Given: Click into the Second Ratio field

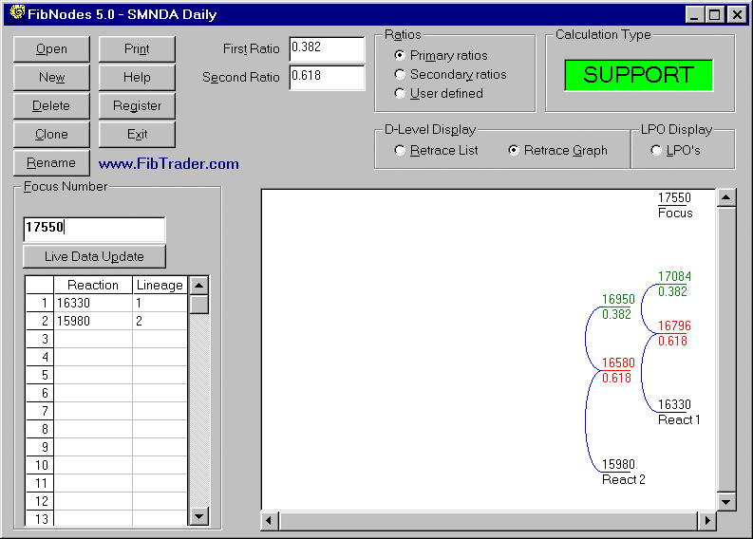Looking at the screenshot, I should point(327,77).
